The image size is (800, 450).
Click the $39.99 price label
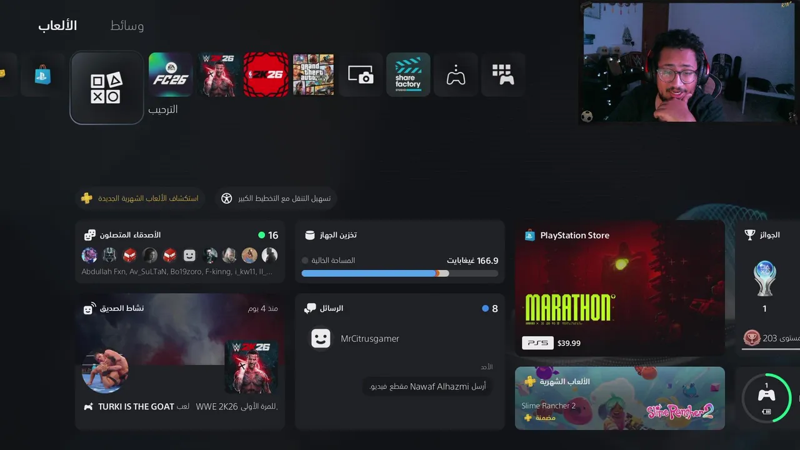pos(569,343)
